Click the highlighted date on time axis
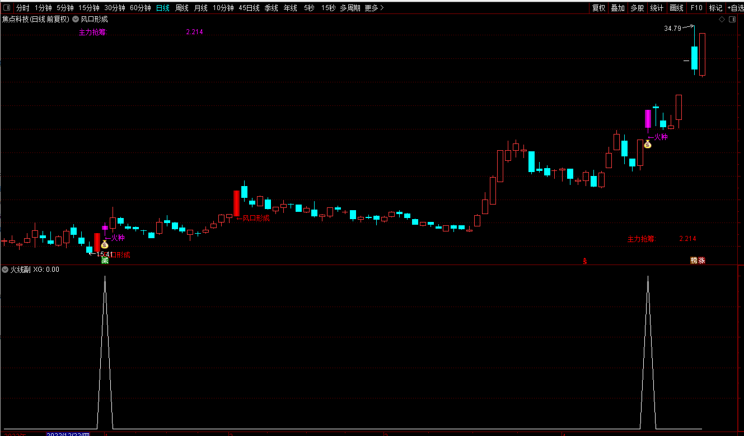The height and width of the screenshot is (436, 744). point(68,434)
